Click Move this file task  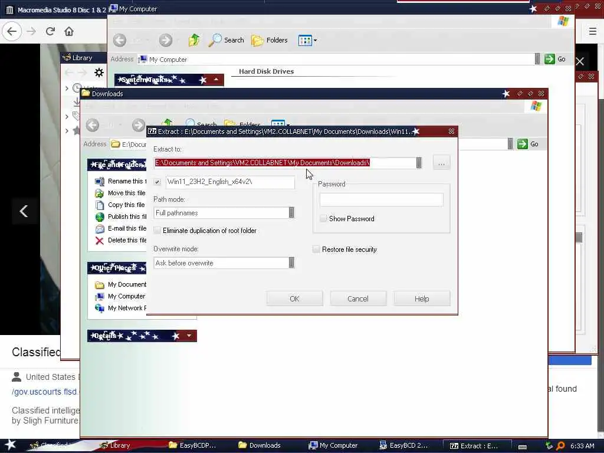[x=121, y=193]
